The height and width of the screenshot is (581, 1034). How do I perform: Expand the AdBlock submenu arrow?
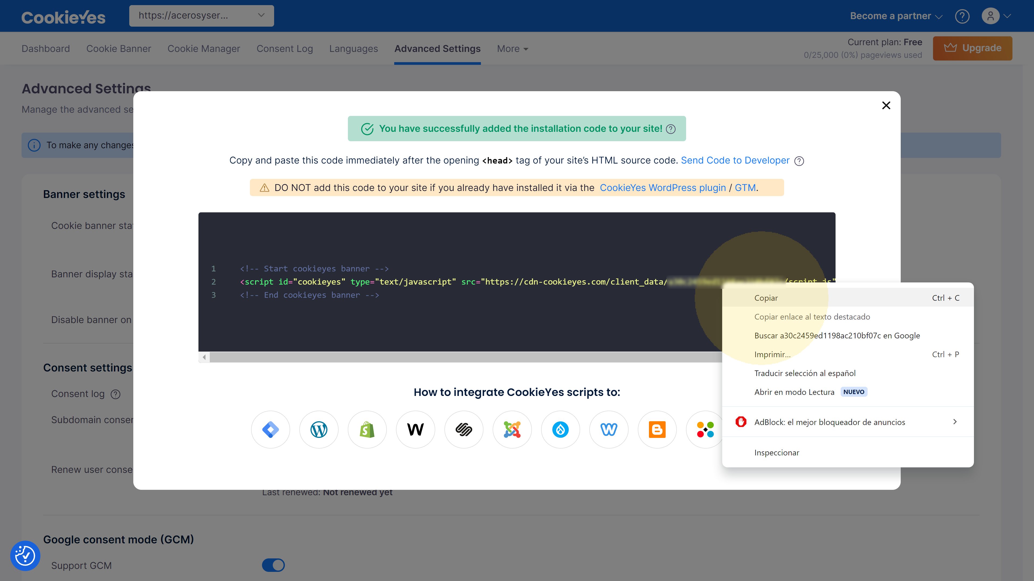pos(955,422)
